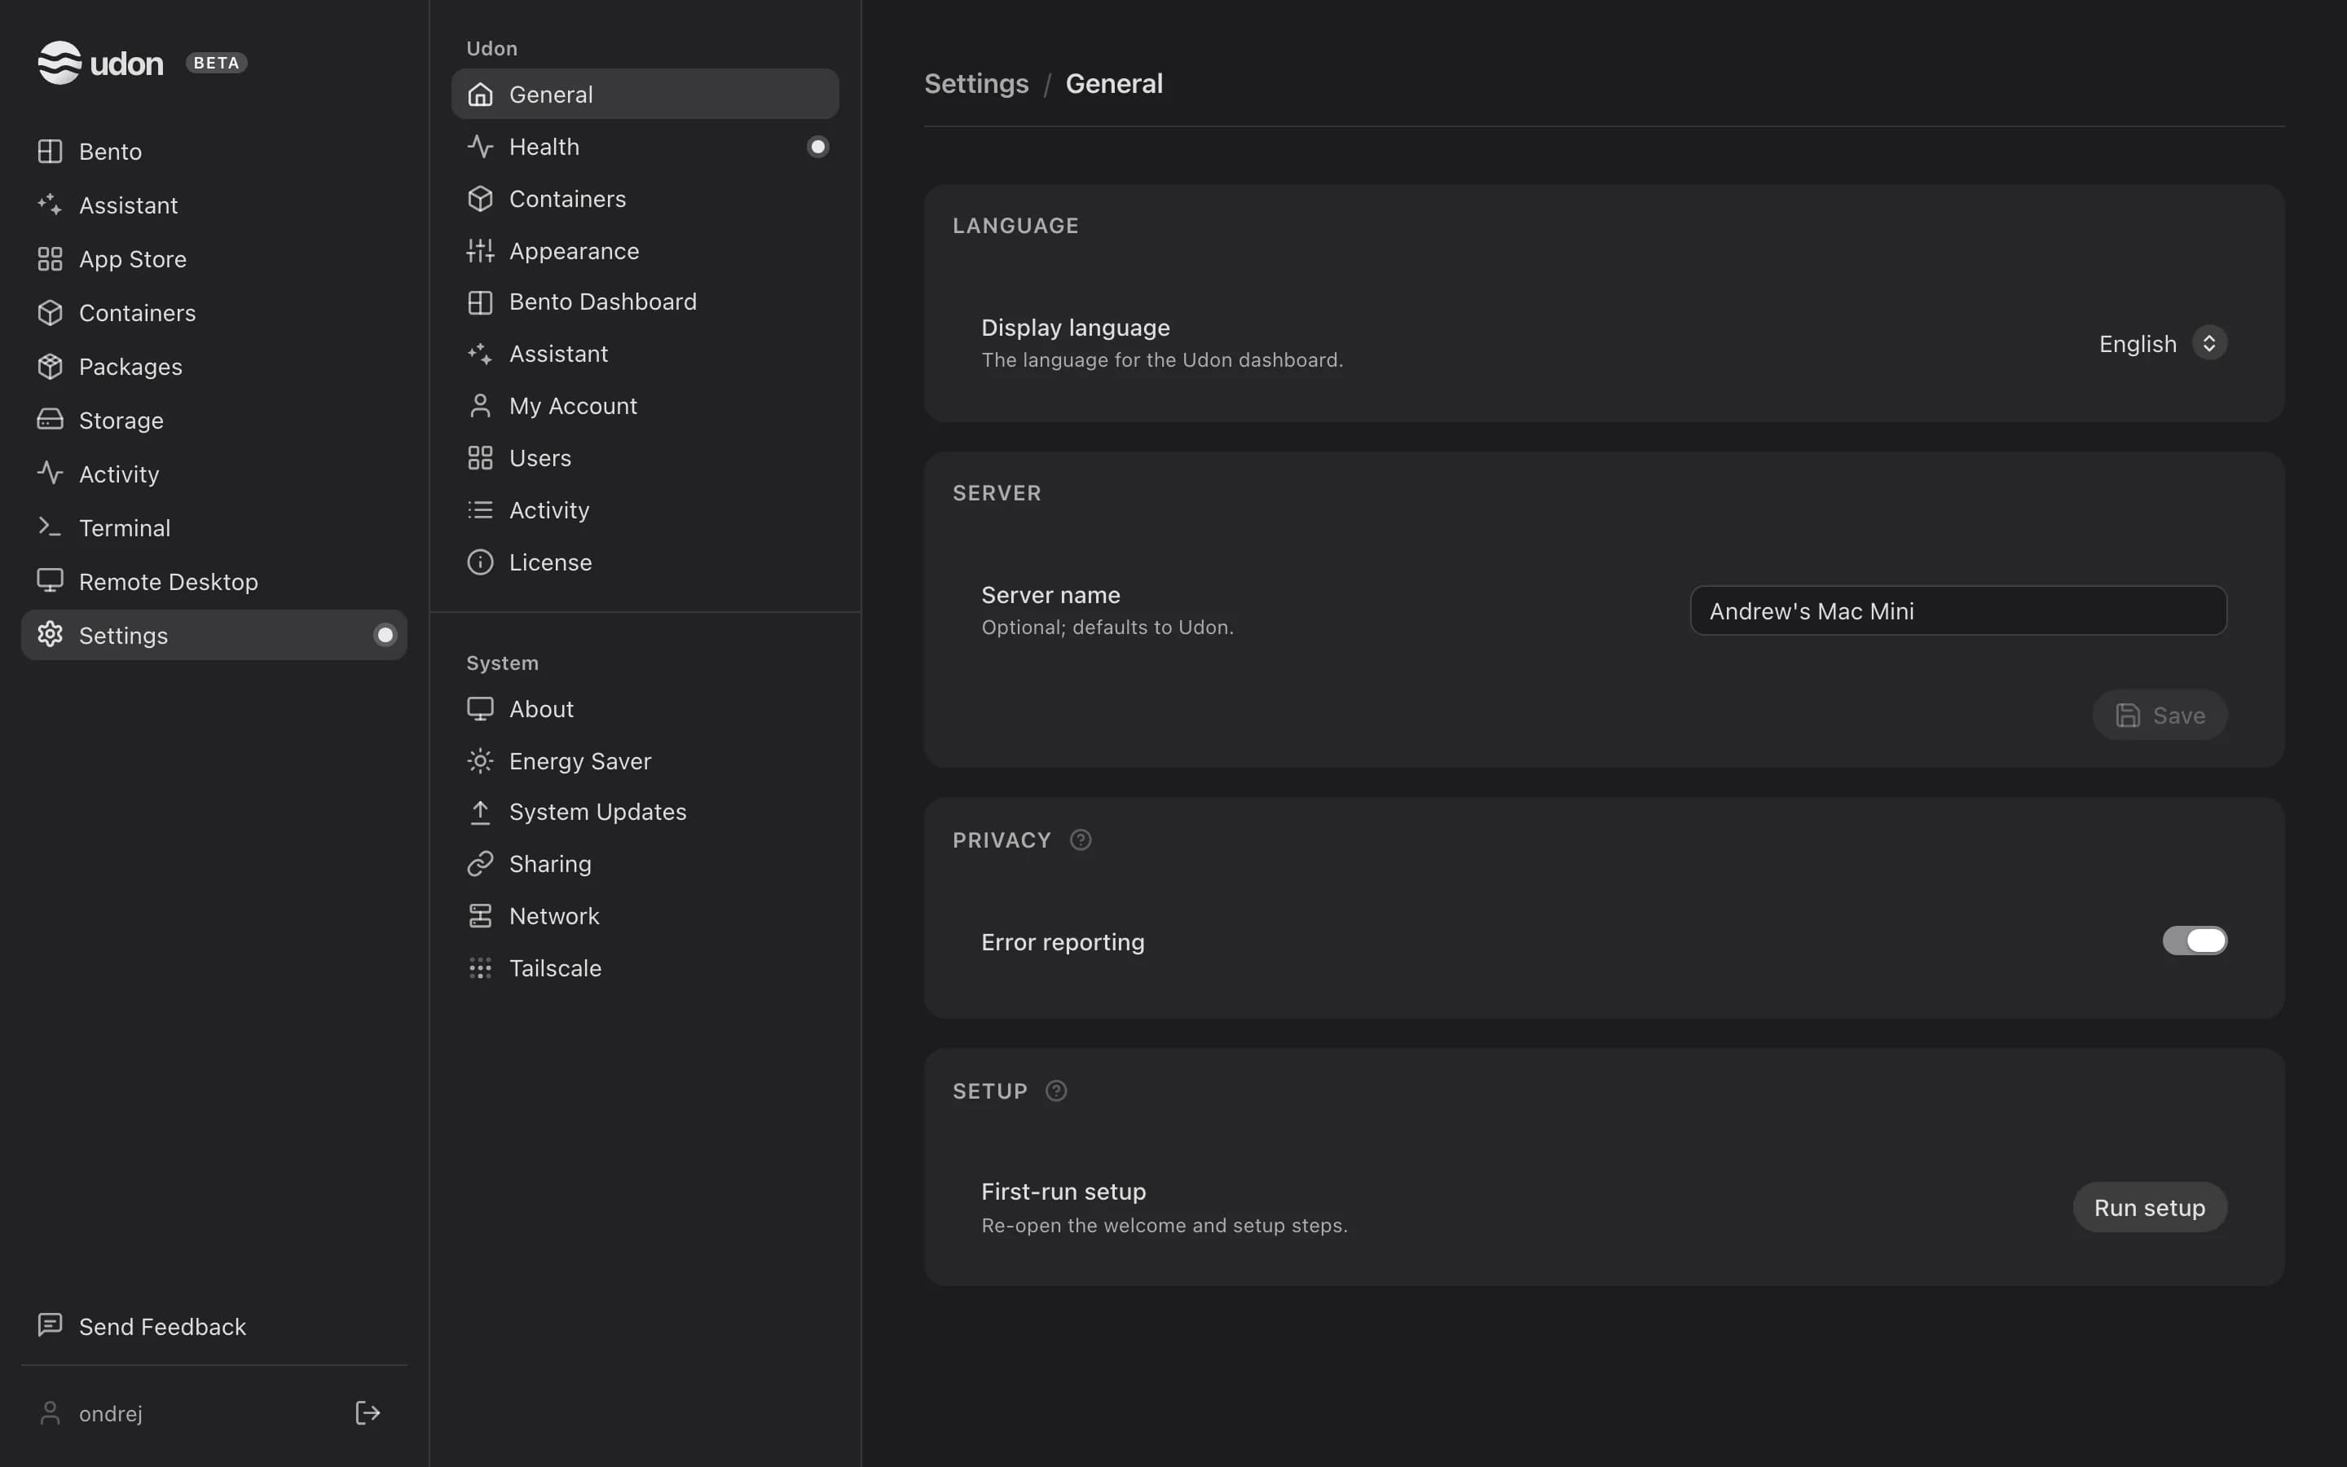Open the Display language English dropdown
This screenshot has width=2347, height=1467.
tap(2162, 343)
